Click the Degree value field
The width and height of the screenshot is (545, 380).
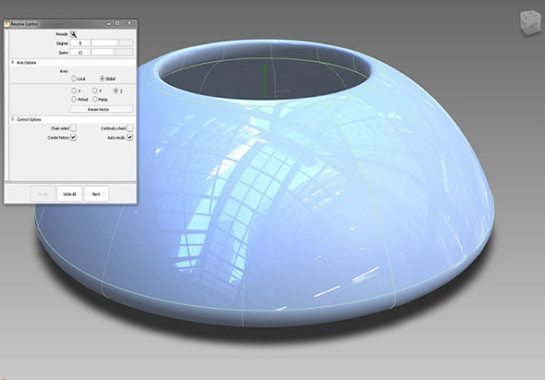[80, 43]
